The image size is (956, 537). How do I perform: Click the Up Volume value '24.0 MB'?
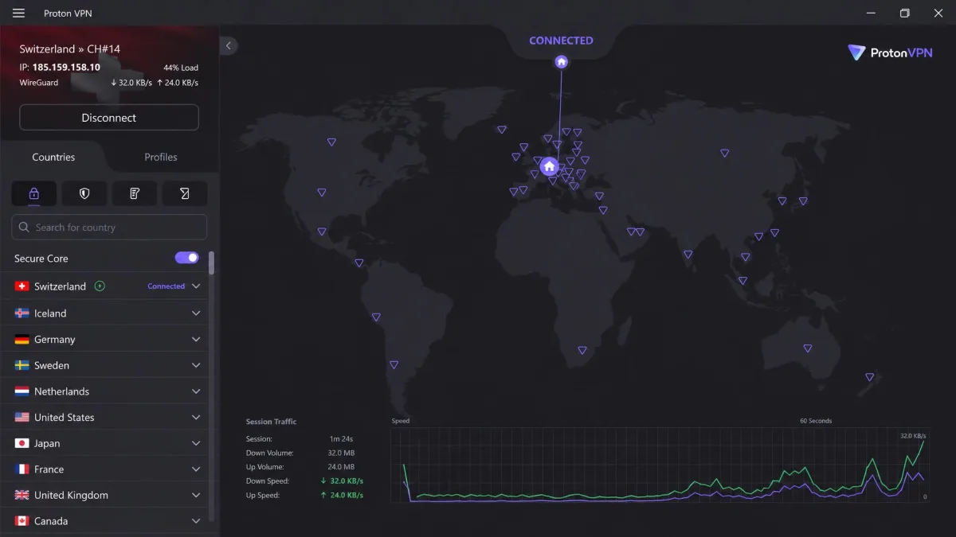(x=341, y=467)
